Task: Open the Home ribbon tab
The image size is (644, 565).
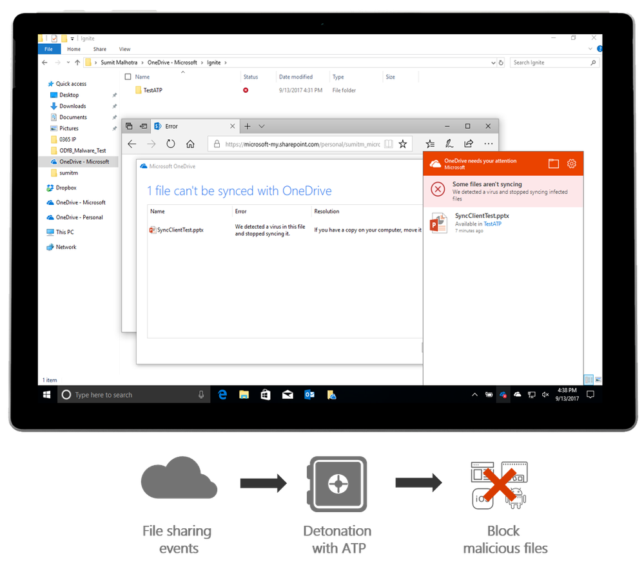Action: click(74, 49)
